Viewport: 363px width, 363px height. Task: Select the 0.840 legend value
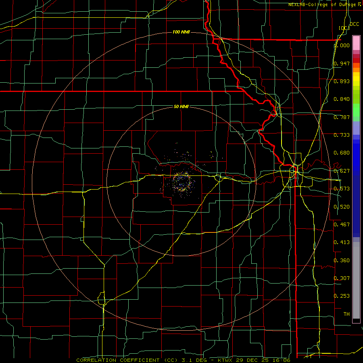pos(342,99)
